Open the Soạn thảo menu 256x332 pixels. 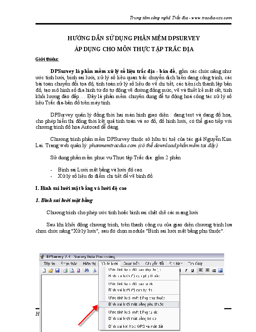69,264
